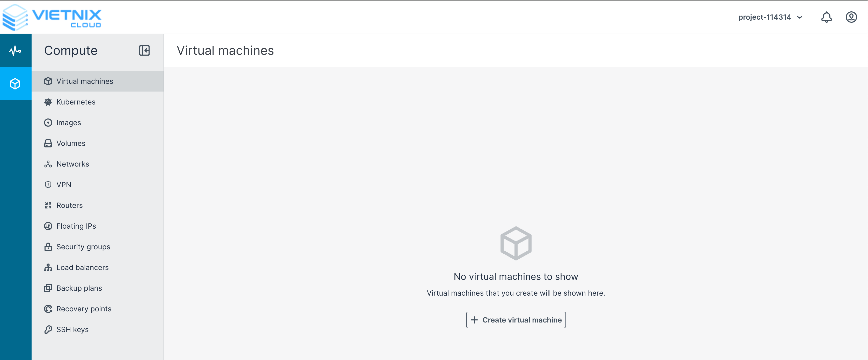This screenshot has height=360, width=868.
Task: Open the Routers section
Action: pyautogui.click(x=69, y=205)
